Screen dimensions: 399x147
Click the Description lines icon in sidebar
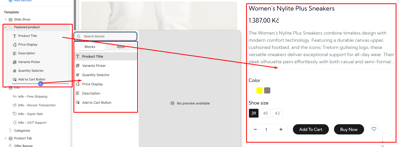15,53
